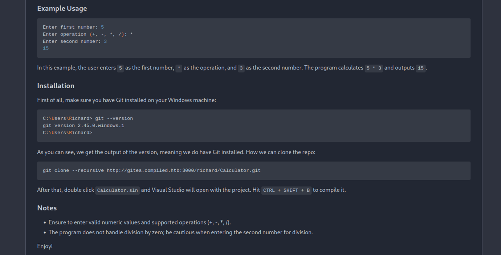Click the inline '15' code after 'outputs'

point(420,68)
